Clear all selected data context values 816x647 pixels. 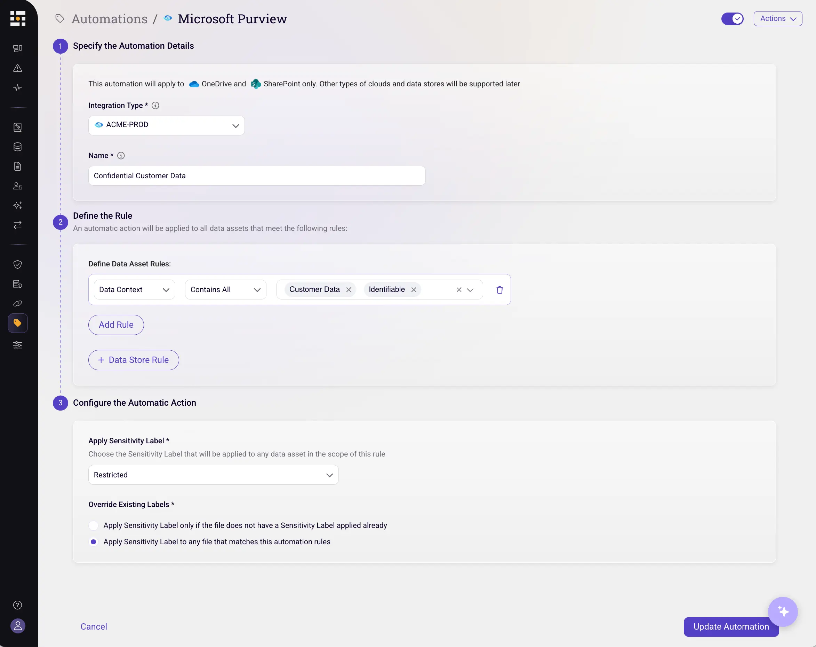[x=459, y=290]
